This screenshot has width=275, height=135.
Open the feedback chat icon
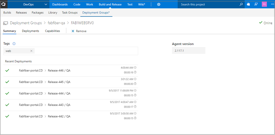(256, 4)
